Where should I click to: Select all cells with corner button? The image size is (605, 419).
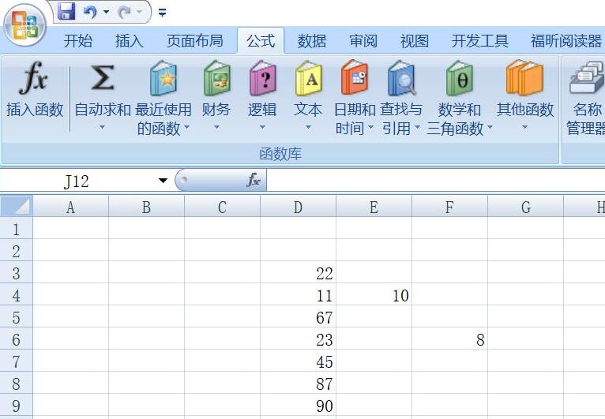pos(17,206)
